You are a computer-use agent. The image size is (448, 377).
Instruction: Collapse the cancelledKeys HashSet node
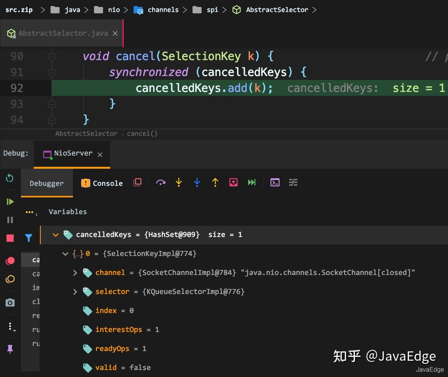tap(55, 234)
